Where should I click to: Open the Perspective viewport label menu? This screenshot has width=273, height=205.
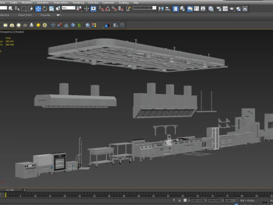[6, 32]
